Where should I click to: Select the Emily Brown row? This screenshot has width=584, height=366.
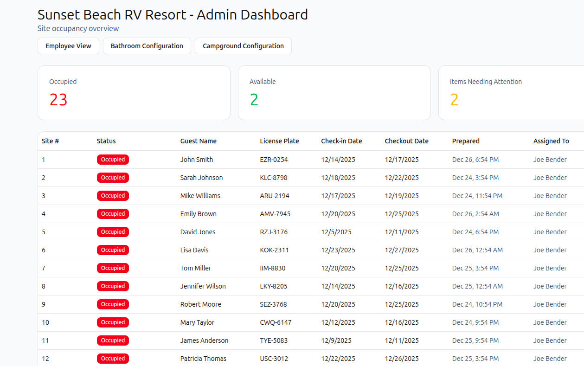click(x=198, y=214)
